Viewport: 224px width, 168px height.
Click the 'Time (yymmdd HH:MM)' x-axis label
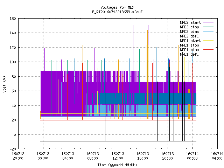tap(117, 165)
